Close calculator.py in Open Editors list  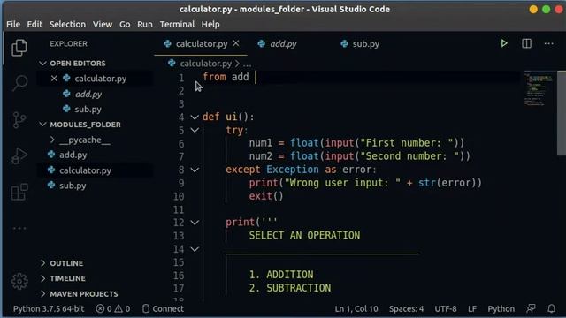(54, 79)
